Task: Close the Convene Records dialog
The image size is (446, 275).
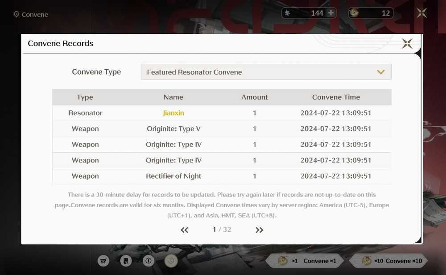Action: click(x=407, y=44)
